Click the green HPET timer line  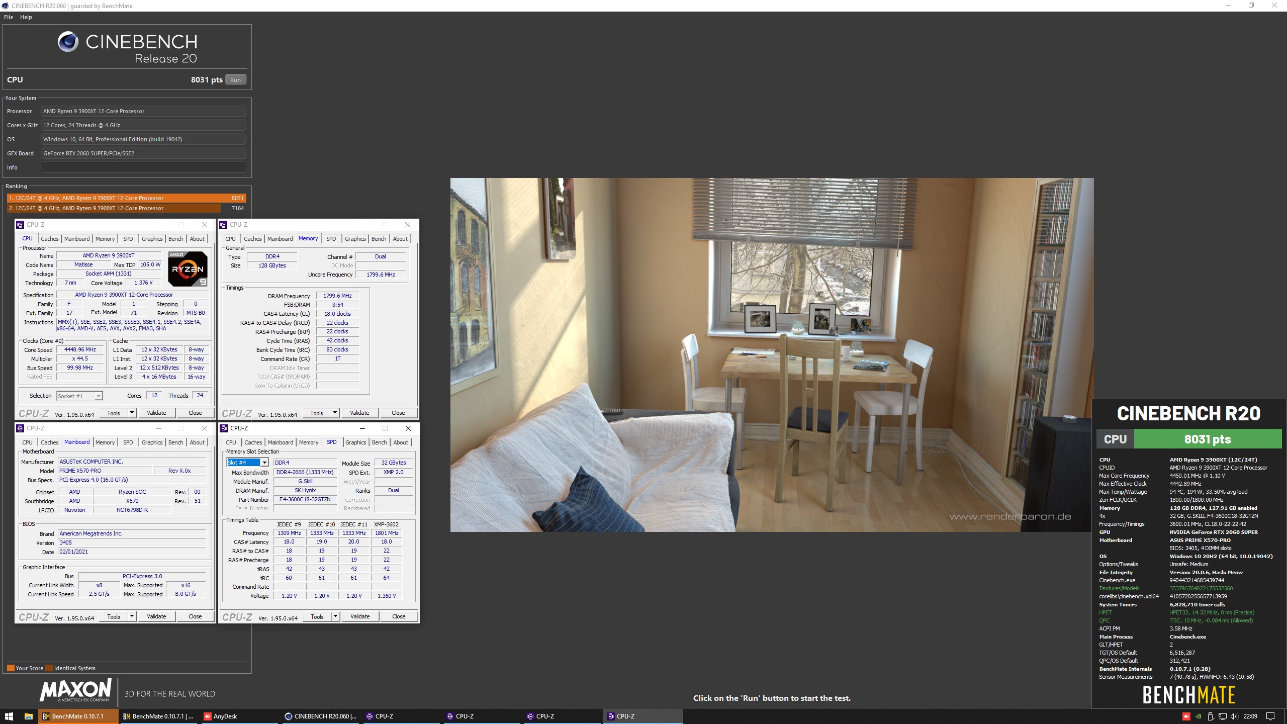pos(1176,612)
